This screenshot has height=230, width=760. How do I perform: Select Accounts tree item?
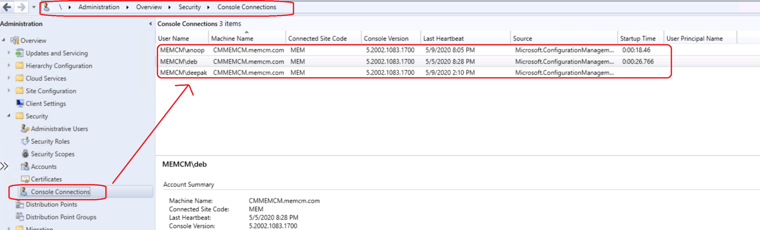44,167
